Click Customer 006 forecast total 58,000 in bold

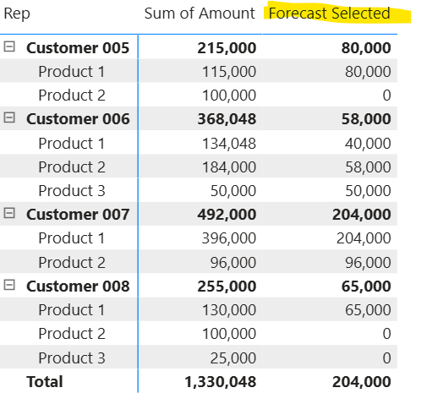click(366, 118)
